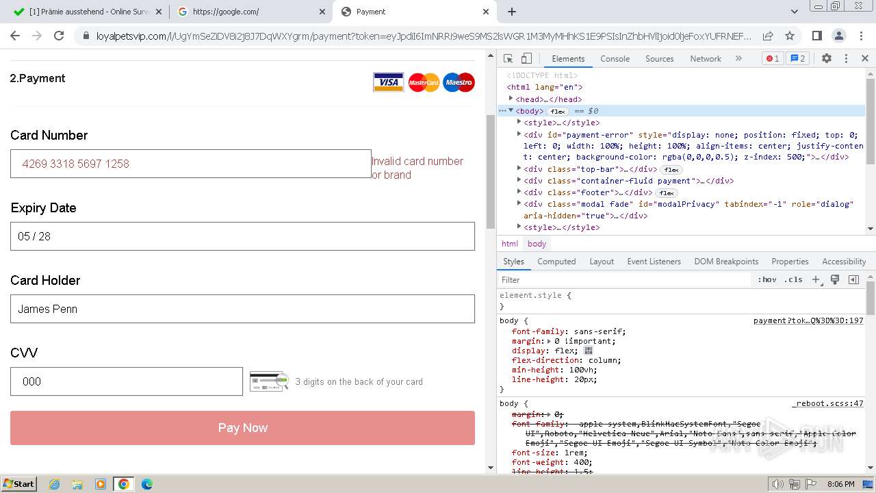Open the Network tab in DevTools
Image resolution: width=876 pixels, height=493 pixels.
pos(705,59)
